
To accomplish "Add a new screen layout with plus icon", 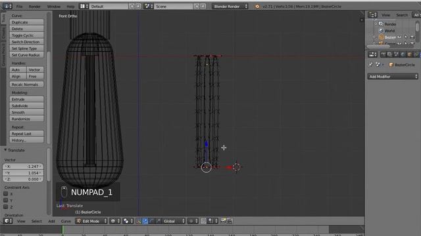I will [132, 6].
